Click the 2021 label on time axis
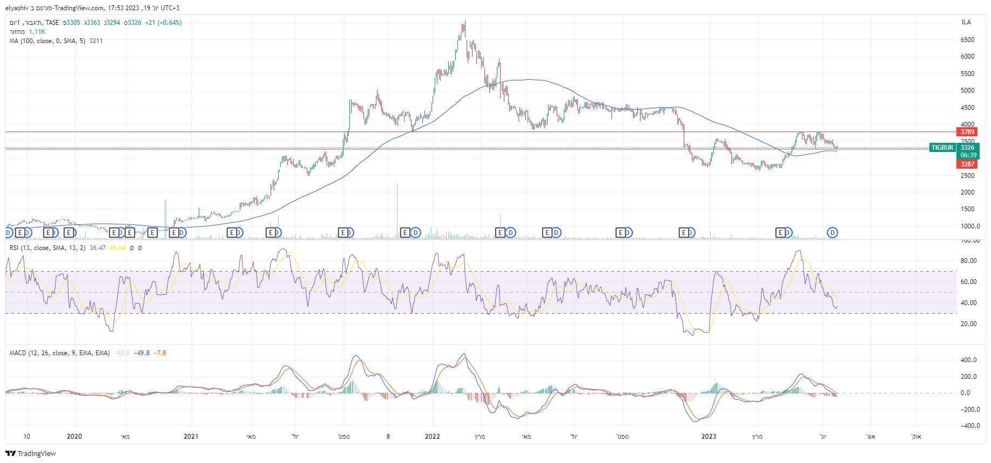Viewport: 991px width, 463px height. (x=191, y=437)
